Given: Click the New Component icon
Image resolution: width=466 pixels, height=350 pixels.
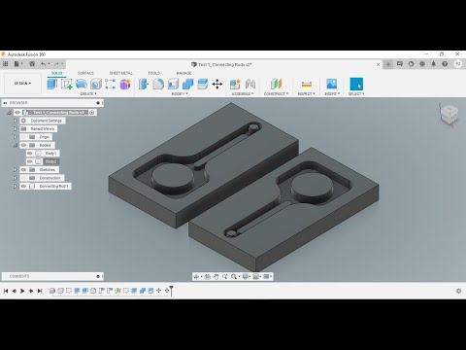Looking at the screenshot, I should click(x=235, y=84).
